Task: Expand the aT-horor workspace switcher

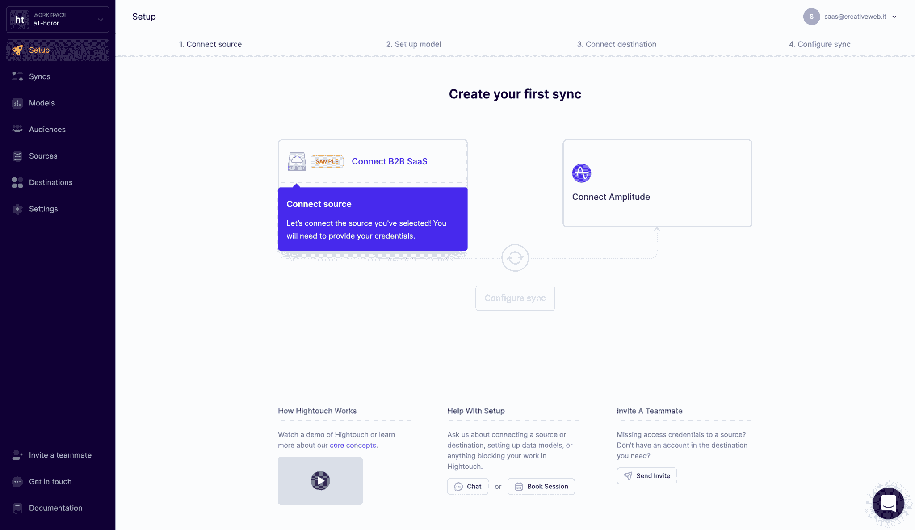Action: click(58, 20)
